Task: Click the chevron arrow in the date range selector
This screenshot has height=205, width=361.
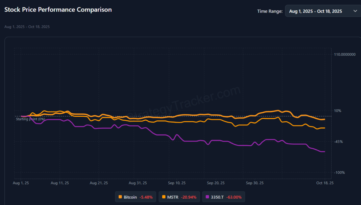Action: click(x=355, y=11)
